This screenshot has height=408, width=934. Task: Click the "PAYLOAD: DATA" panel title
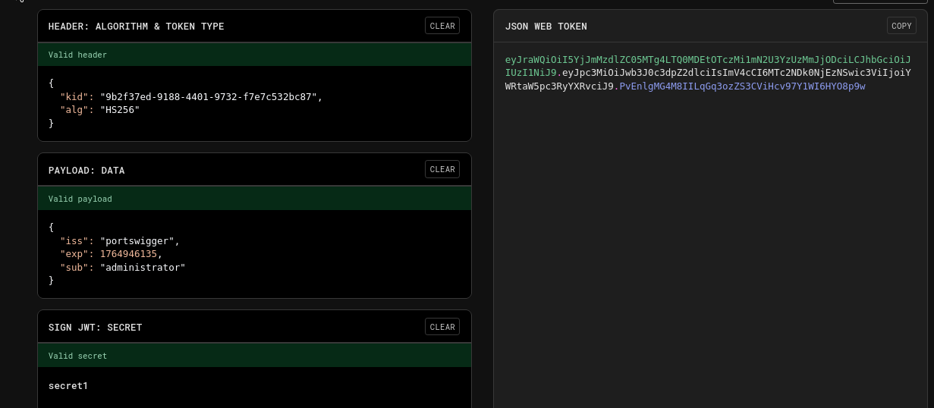click(86, 171)
